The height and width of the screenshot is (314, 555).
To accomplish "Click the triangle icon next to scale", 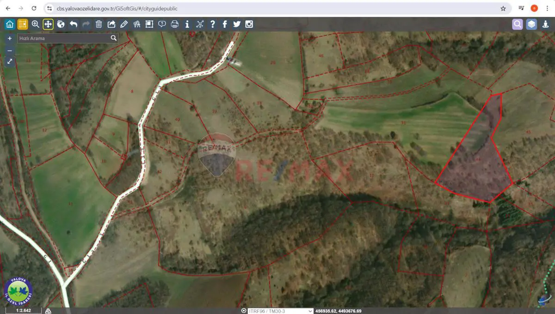I will coord(48,311).
